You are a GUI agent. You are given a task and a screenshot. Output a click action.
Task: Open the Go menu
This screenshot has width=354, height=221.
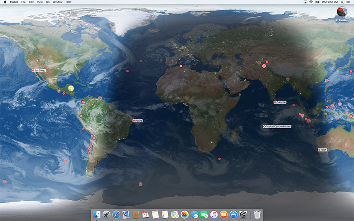tap(48, 2)
